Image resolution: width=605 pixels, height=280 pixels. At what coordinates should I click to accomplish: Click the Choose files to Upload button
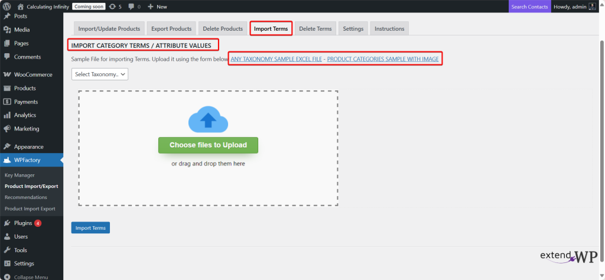[x=208, y=145]
